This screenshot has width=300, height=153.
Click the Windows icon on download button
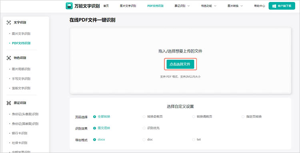(274, 6)
